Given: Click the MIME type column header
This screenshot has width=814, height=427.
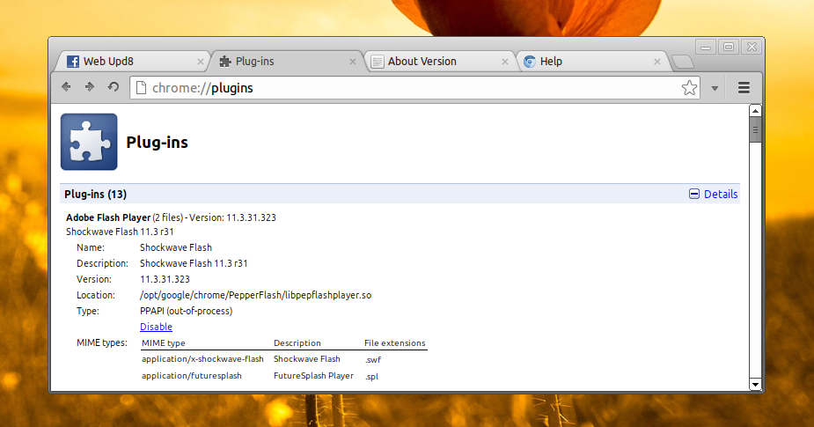Looking at the screenshot, I should pos(164,342).
